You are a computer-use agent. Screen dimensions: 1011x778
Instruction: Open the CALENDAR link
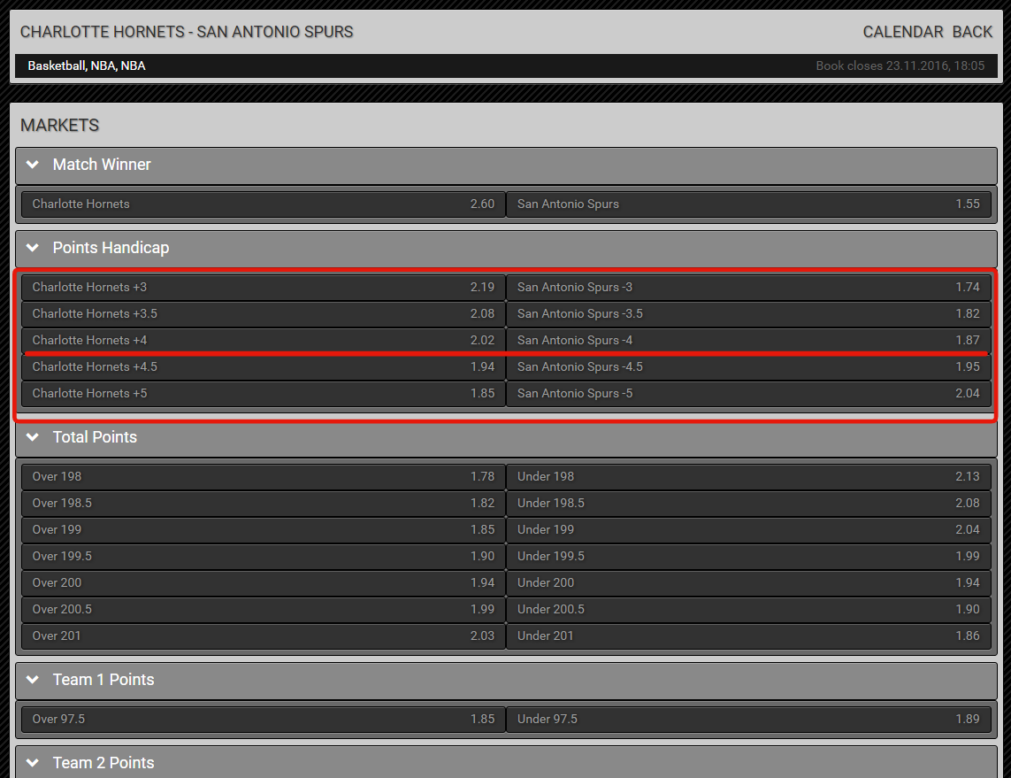(903, 32)
